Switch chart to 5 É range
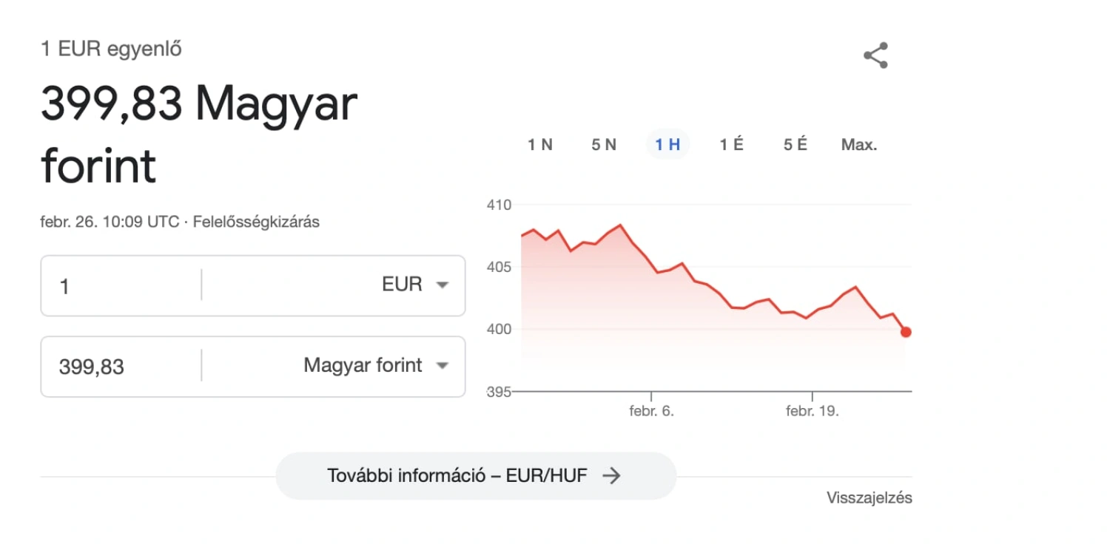The image size is (1110, 544). pyautogui.click(x=795, y=145)
